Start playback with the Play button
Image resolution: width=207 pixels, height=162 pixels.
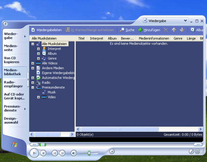(x=34, y=153)
